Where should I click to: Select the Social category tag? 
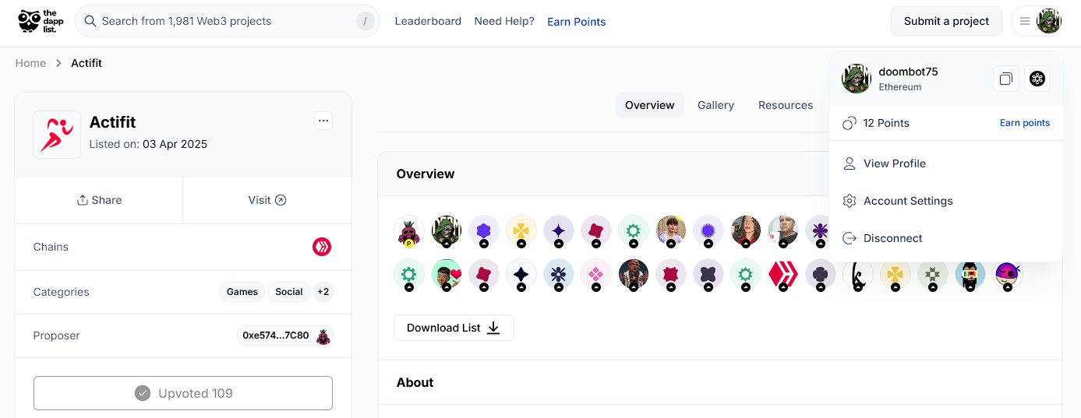[288, 292]
